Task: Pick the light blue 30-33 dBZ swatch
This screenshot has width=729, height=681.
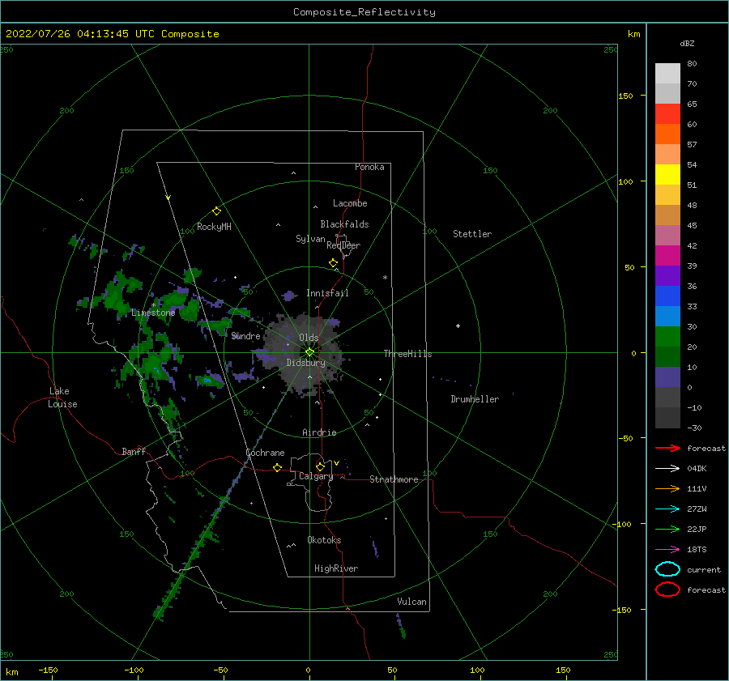Action: (667, 316)
